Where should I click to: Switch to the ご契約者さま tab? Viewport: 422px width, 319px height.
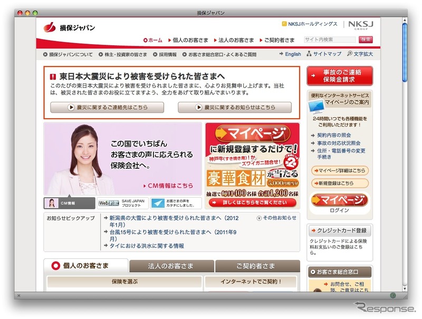(x=257, y=266)
